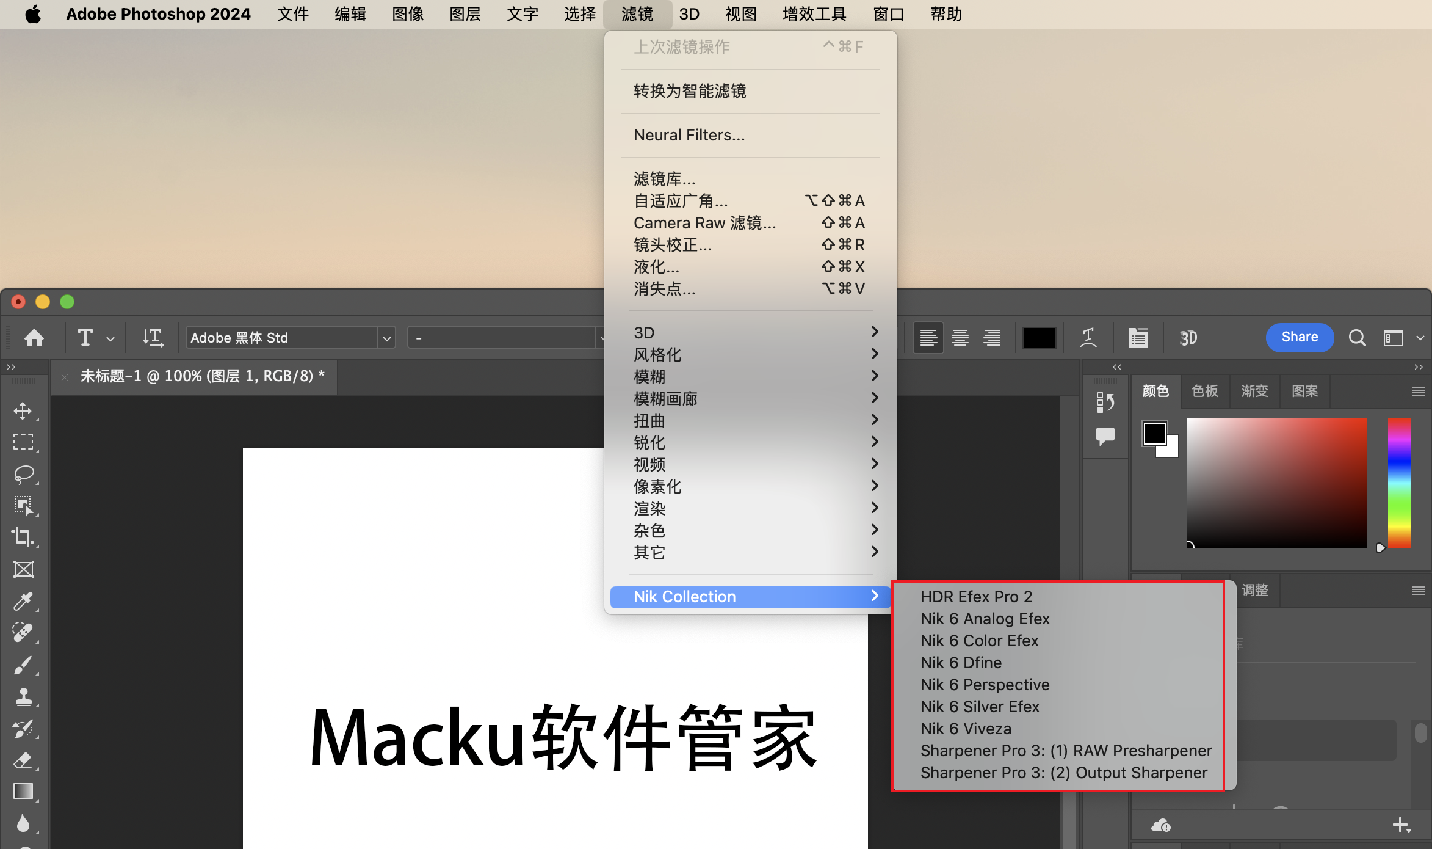Image resolution: width=1432 pixels, height=849 pixels.
Task: Click the Home icon in options bar
Action: pyautogui.click(x=34, y=338)
